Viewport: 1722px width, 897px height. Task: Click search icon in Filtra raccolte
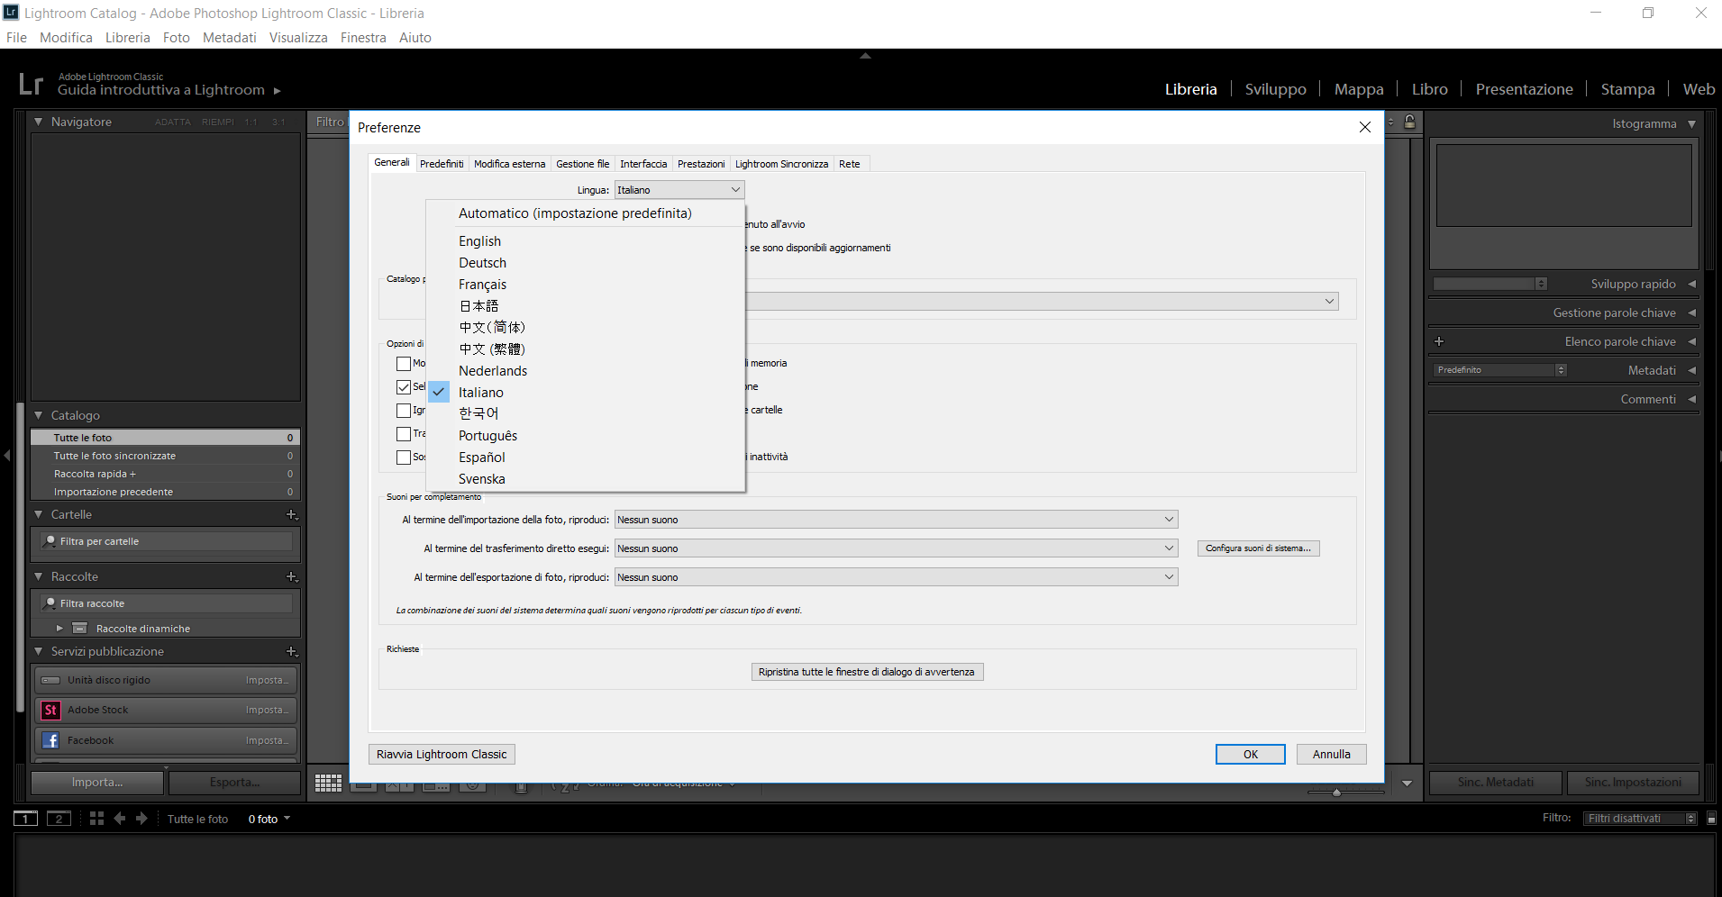(50, 603)
